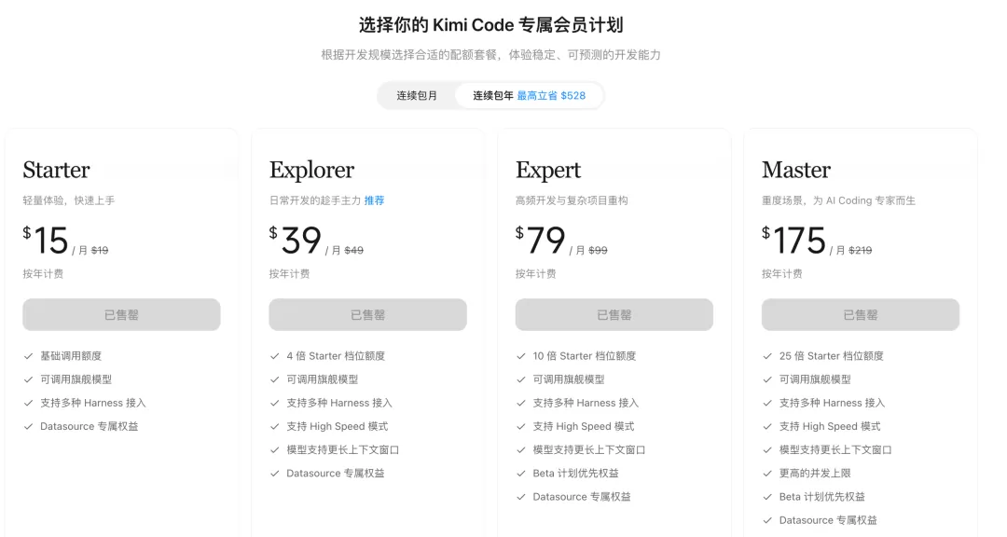Viewport: 1007px width, 537px height.
Task: Click the $39 monthly price
Action: (x=295, y=241)
